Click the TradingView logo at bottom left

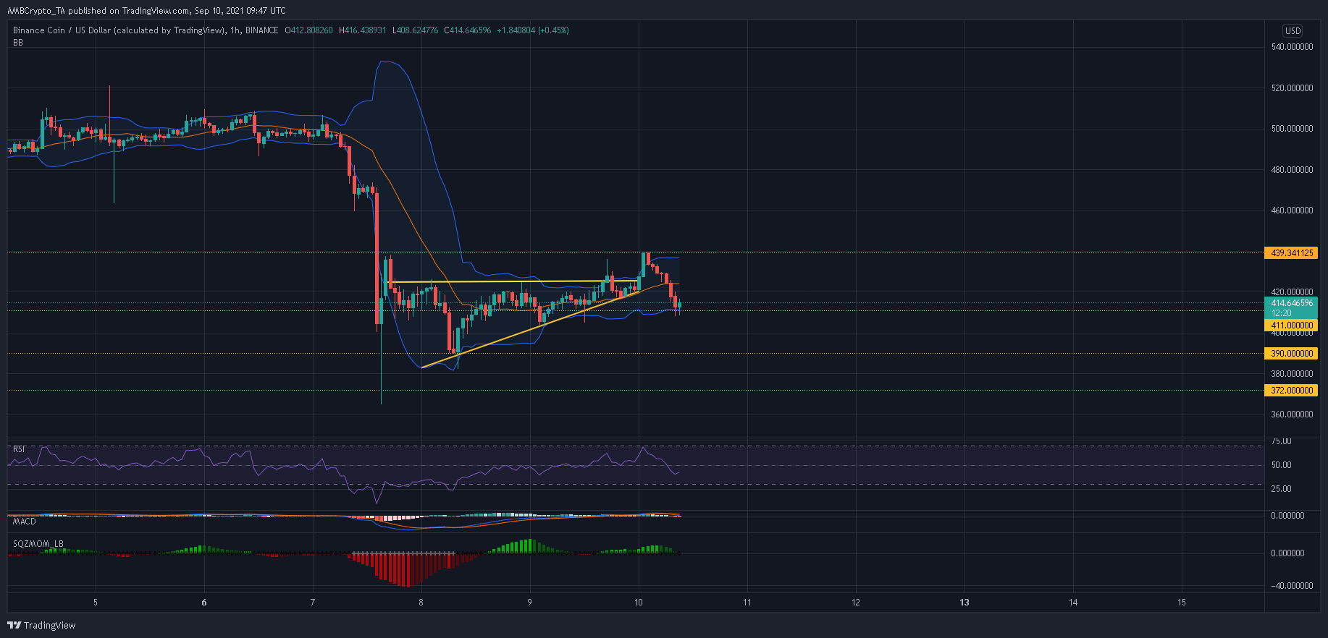(x=41, y=625)
